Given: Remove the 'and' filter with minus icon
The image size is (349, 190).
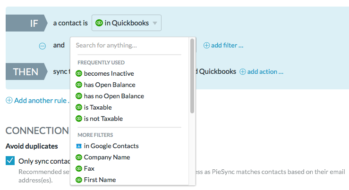Looking at the screenshot, I should [x=43, y=46].
